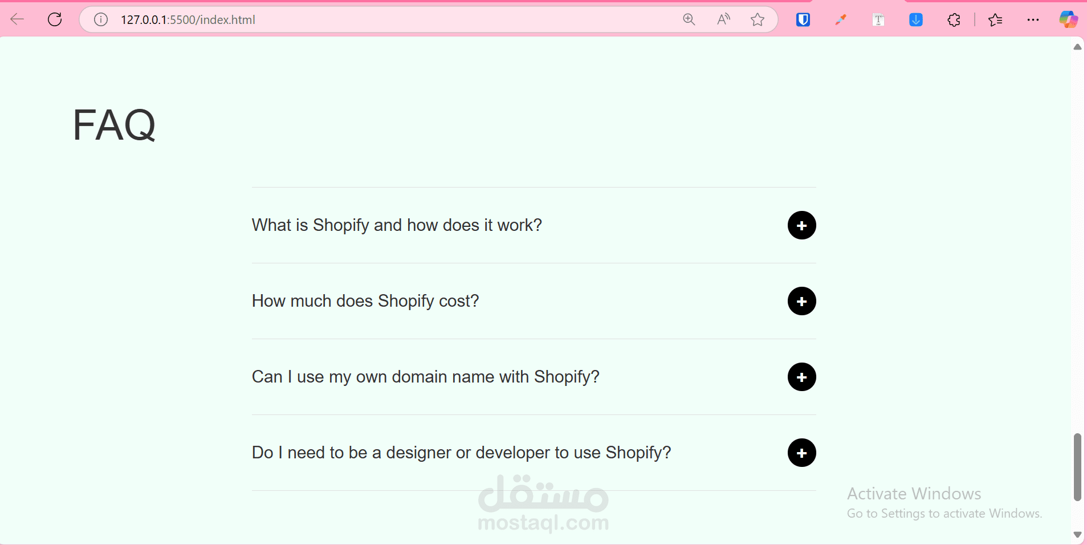View site information icon in address bar
This screenshot has height=545, width=1087.
pos(101,19)
